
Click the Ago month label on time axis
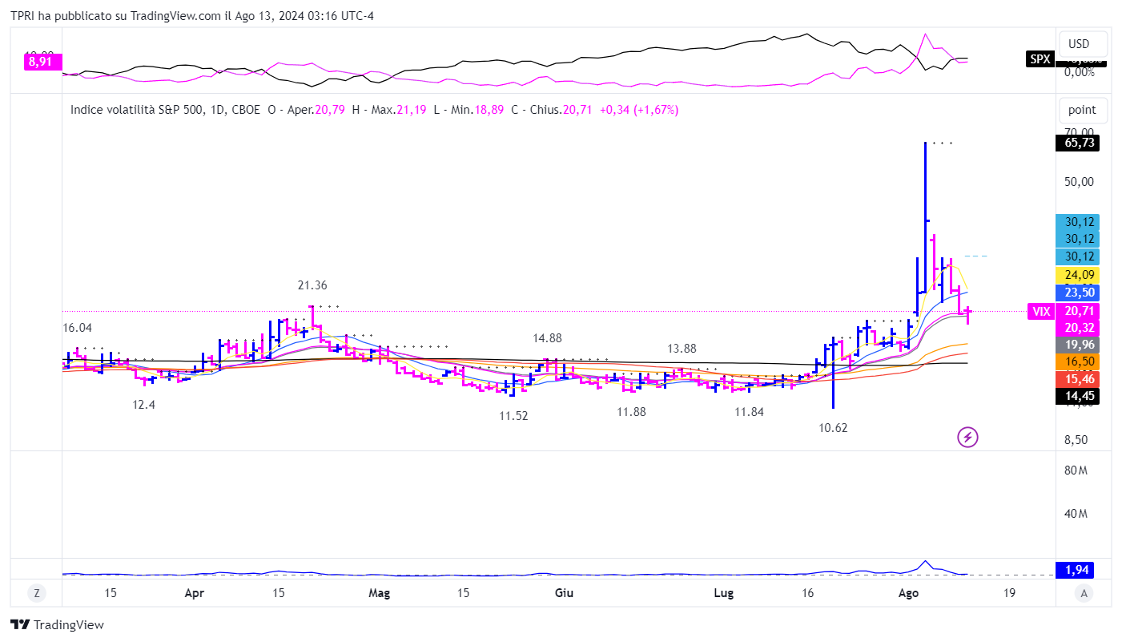908,594
